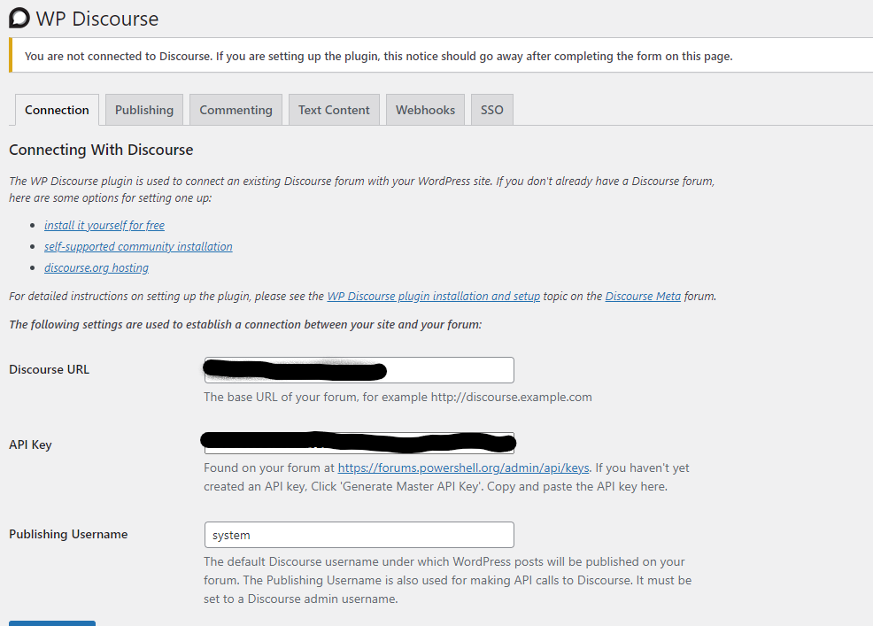Click into the API Key field
Viewport: 873px width, 626px height.
click(x=359, y=443)
